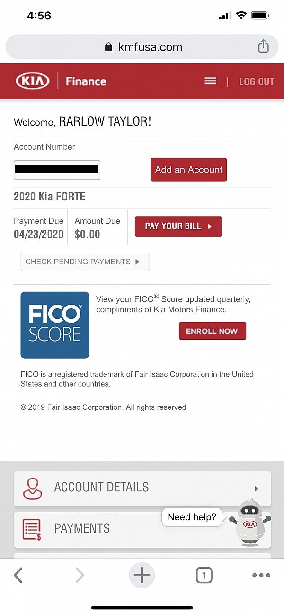
Task: Click the Account Details person icon
Action: tap(32, 488)
